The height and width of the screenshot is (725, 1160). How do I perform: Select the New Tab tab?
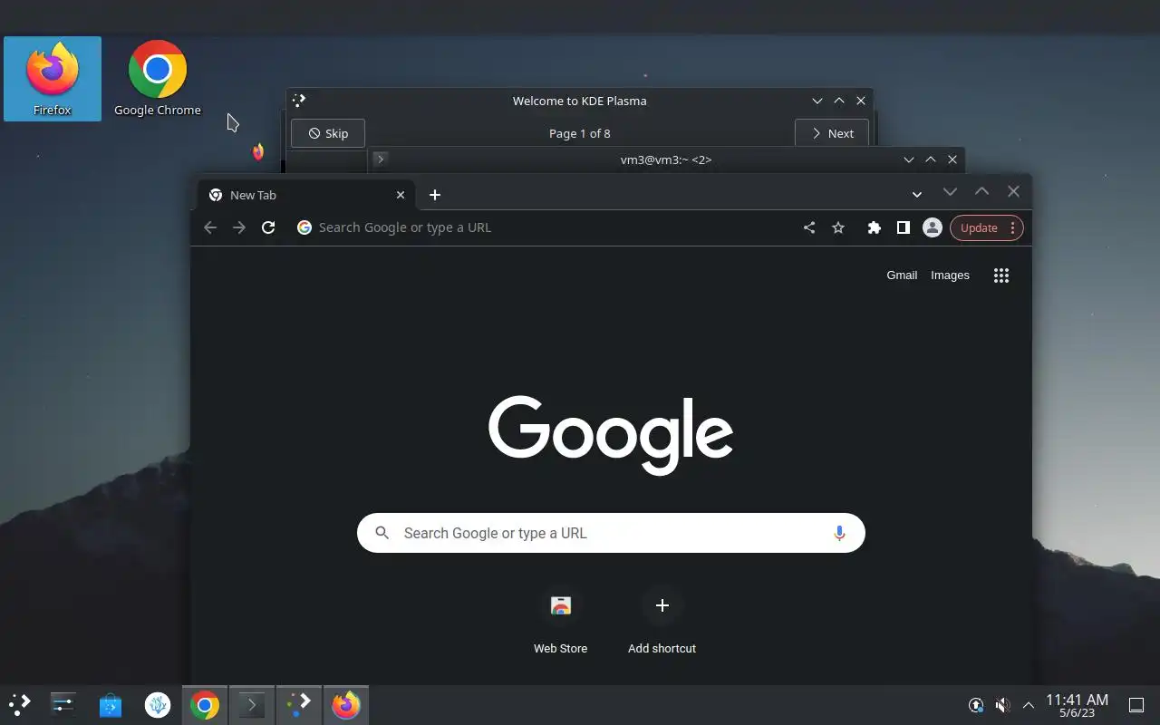coord(306,195)
